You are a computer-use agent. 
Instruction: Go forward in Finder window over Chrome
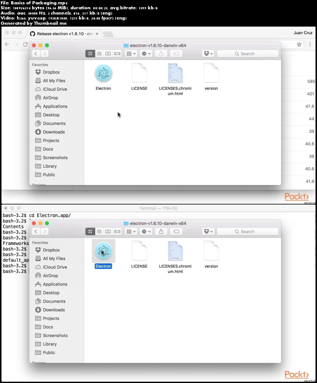[45, 54]
